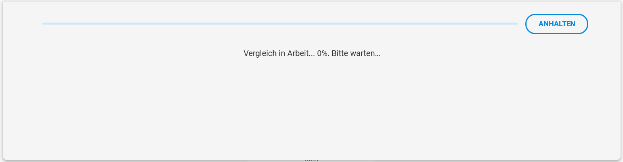Stop the comparison with ANHALTEN

click(556, 24)
